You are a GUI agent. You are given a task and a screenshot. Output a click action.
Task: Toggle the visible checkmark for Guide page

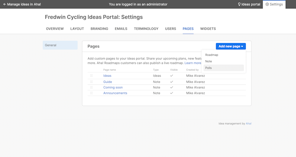click(x=171, y=82)
